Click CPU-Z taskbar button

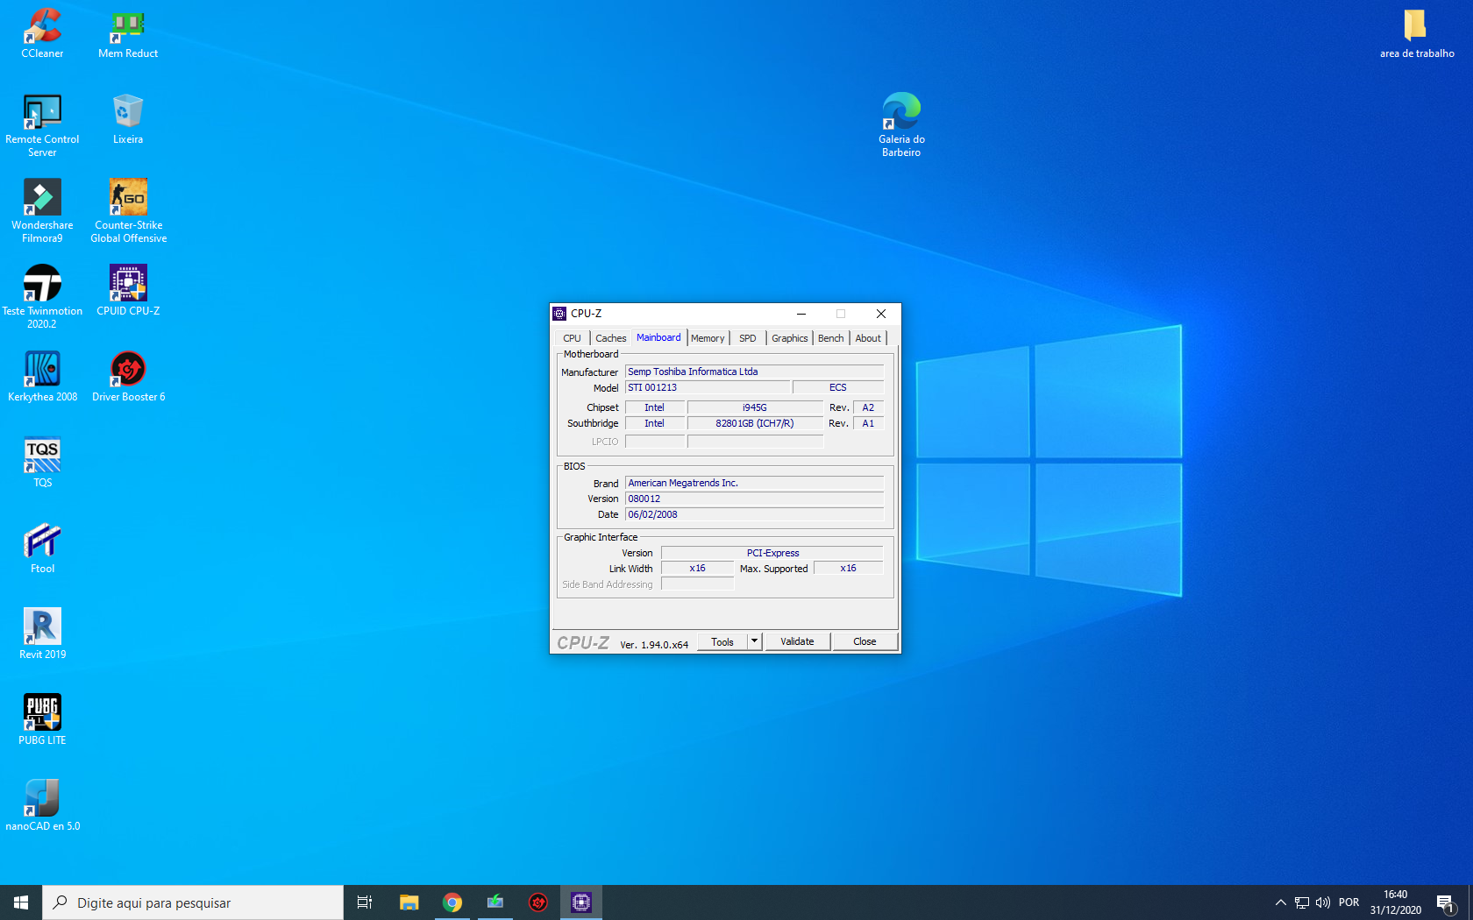pos(581,902)
